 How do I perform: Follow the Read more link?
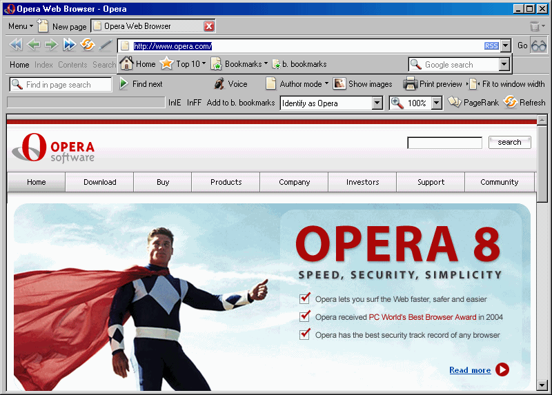coord(470,370)
